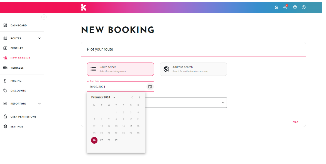This screenshot has height=164, width=326.
Task: Click the NEXT button
Action: click(x=296, y=122)
